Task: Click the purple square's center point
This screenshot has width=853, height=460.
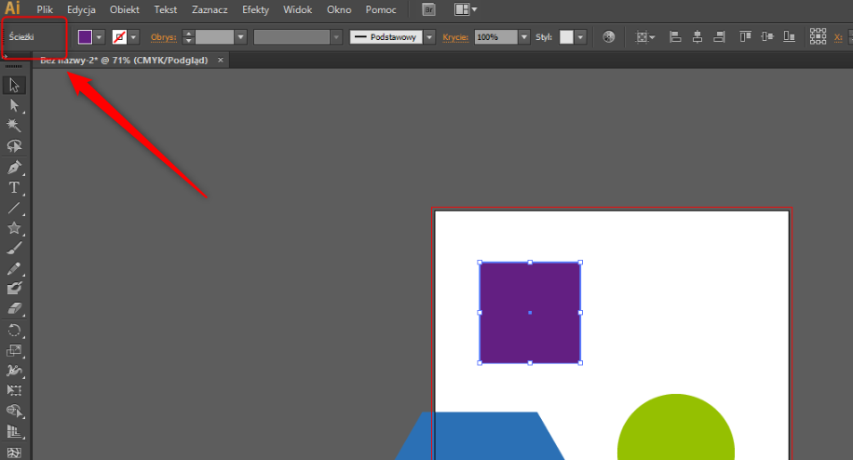Action: point(530,313)
